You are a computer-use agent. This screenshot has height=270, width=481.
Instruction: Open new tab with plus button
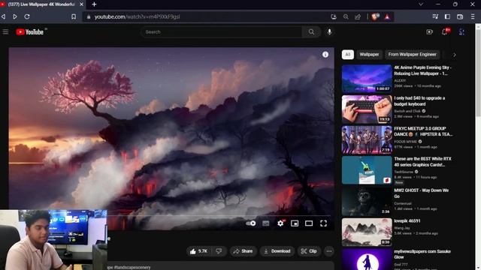click(94, 4)
